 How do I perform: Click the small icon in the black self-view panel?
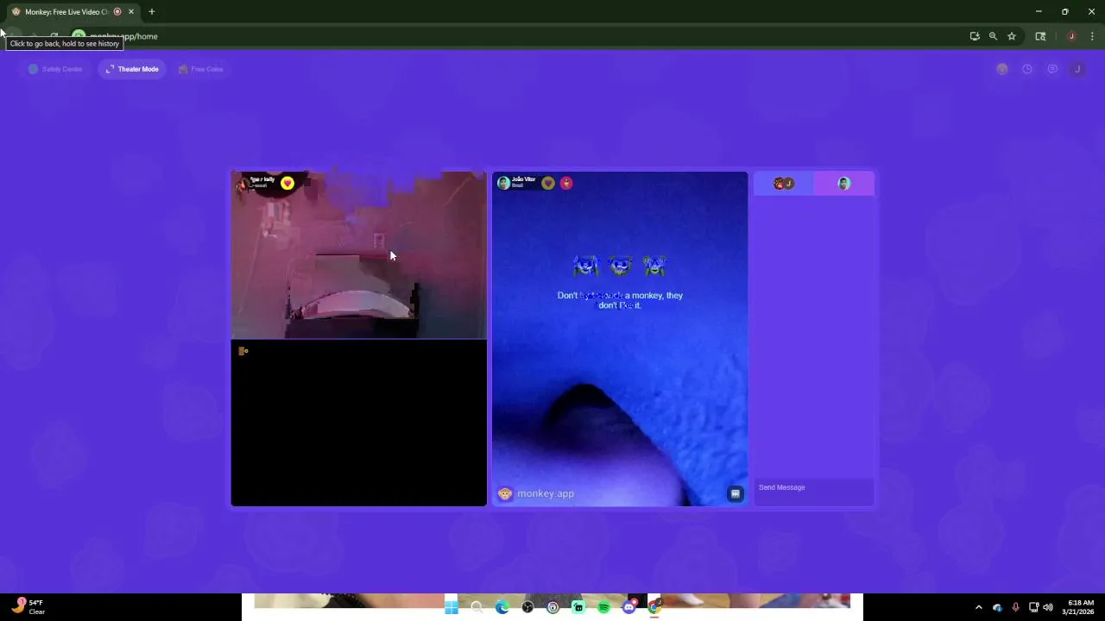[243, 351]
